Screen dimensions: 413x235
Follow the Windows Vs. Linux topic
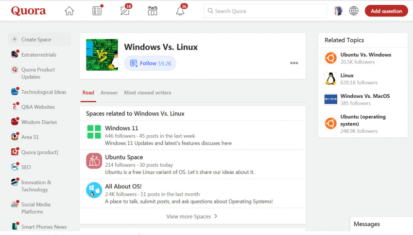[x=150, y=63]
